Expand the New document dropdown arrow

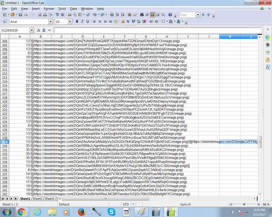8,15
